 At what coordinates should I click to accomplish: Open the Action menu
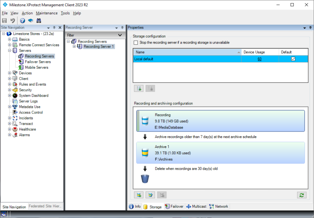tap(27, 13)
